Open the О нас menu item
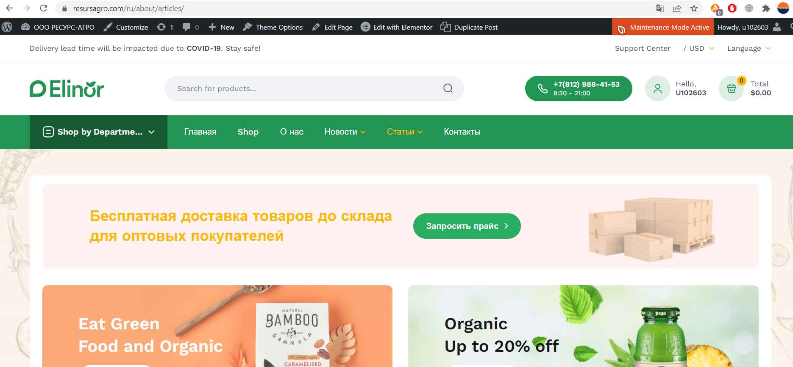The height and width of the screenshot is (367, 793). coord(292,132)
